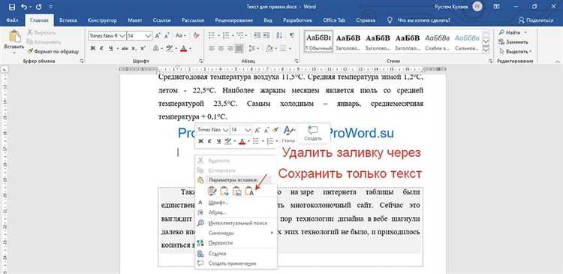
Task: Click the grow font icon in the ribbon
Action: point(158,36)
